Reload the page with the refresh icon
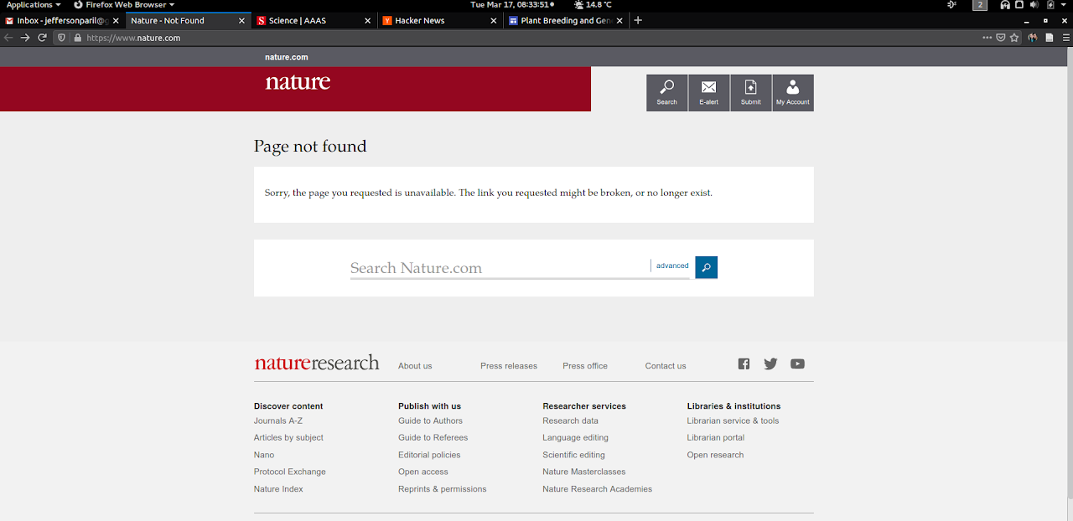 [42, 38]
